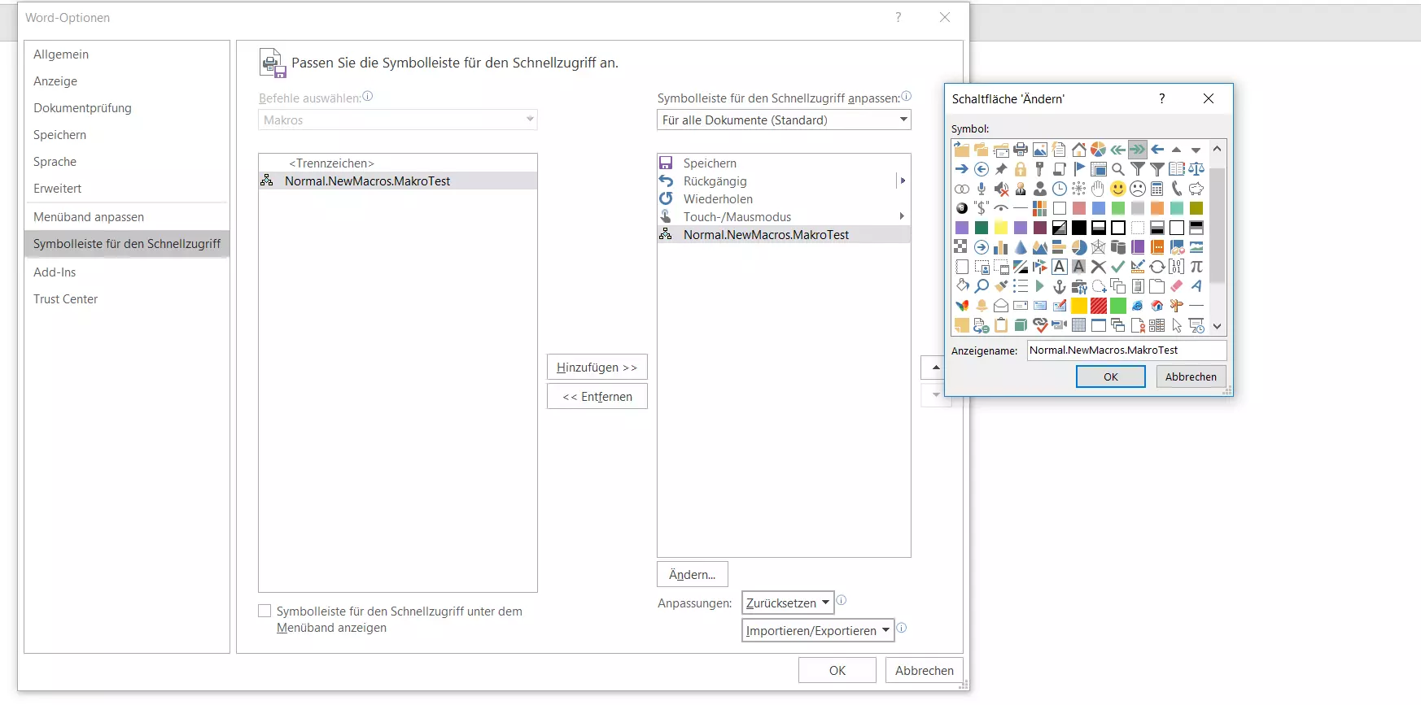This screenshot has height=705, width=1421.
Task: Click OK in the Word-Optionen window
Action: click(837, 670)
